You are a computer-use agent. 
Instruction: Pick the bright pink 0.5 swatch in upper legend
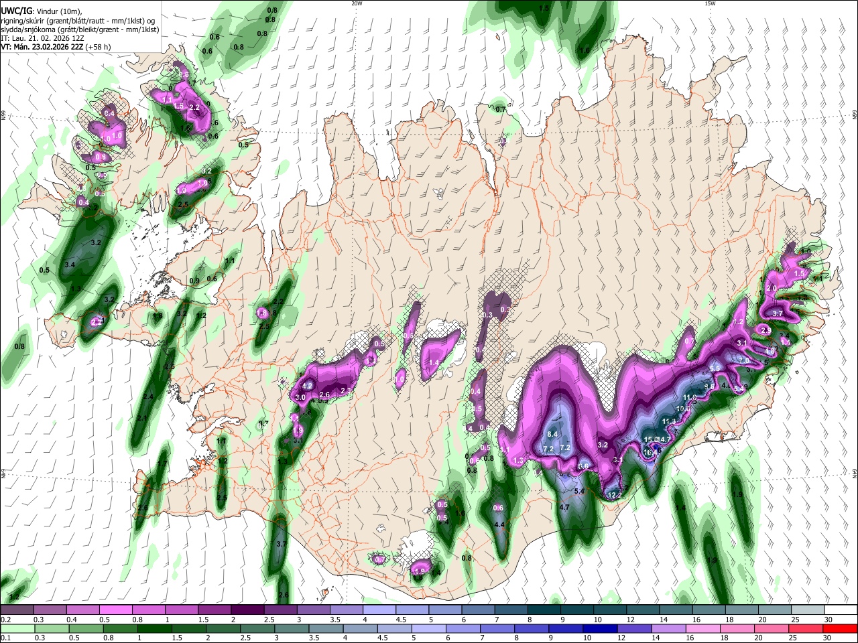pos(115,610)
